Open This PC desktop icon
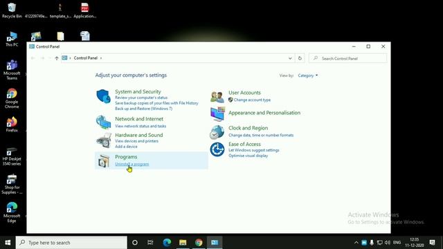Screen dimensions: 443x249 [x=12, y=39]
